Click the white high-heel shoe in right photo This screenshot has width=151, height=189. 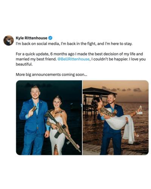click(x=139, y=110)
